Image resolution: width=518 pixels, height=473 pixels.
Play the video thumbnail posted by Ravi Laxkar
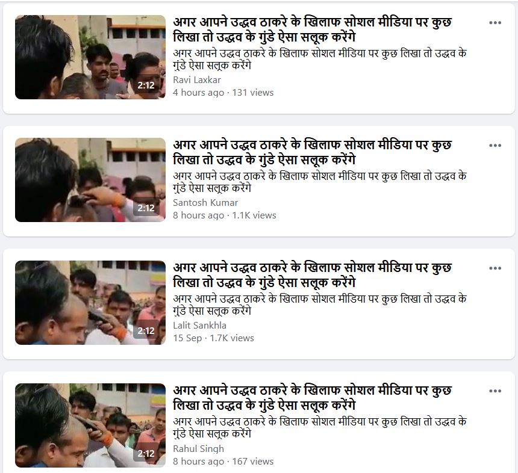[90, 57]
